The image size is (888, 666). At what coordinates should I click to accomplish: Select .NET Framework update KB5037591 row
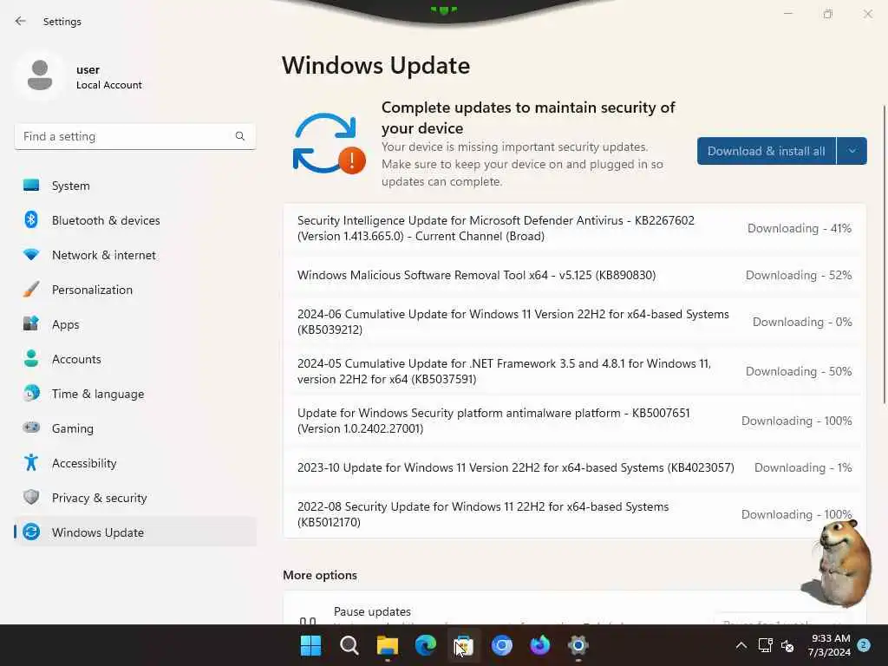tap(574, 371)
